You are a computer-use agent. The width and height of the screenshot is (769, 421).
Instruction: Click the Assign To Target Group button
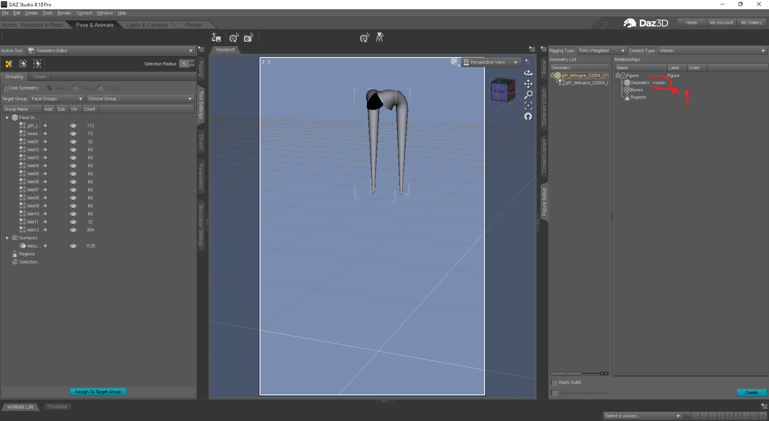[x=98, y=392]
